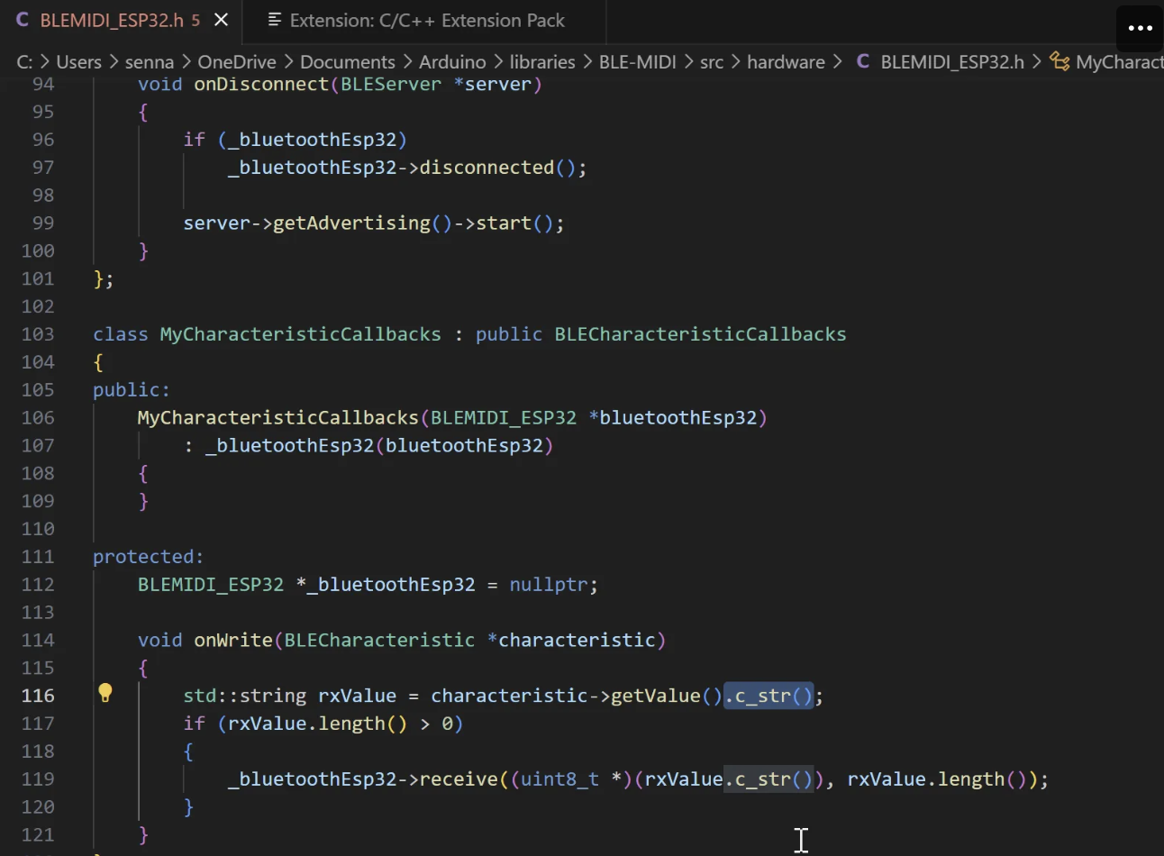
Task: Click the preview icon on the Extension tab
Action: tap(275, 20)
